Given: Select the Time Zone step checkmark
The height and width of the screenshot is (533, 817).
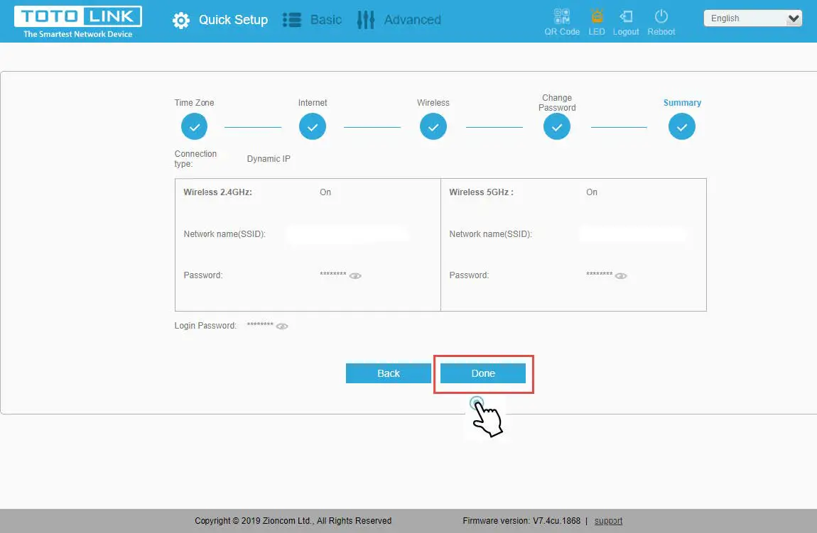Looking at the screenshot, I should coord(195,126).
